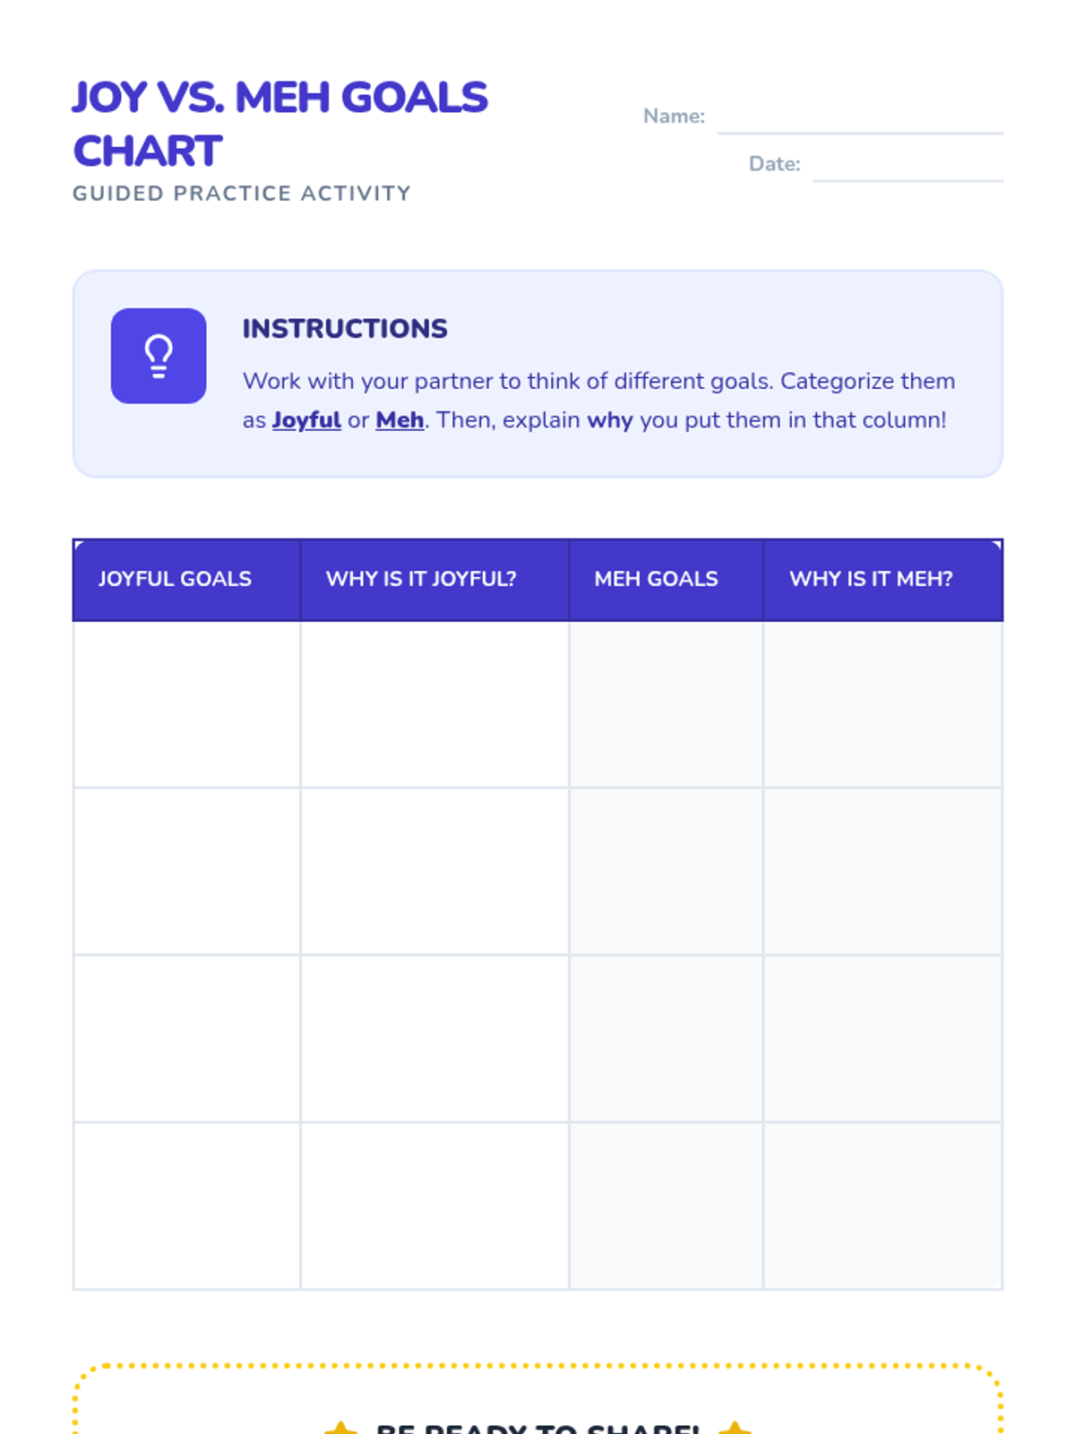Click the Guided Practice Activity subtitle

pos(242,194)
